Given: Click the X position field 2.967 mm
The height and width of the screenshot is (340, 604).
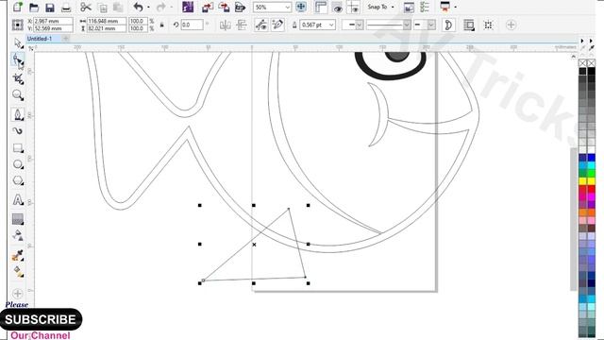Looking at the screenshot, I should tap(53, 21).
